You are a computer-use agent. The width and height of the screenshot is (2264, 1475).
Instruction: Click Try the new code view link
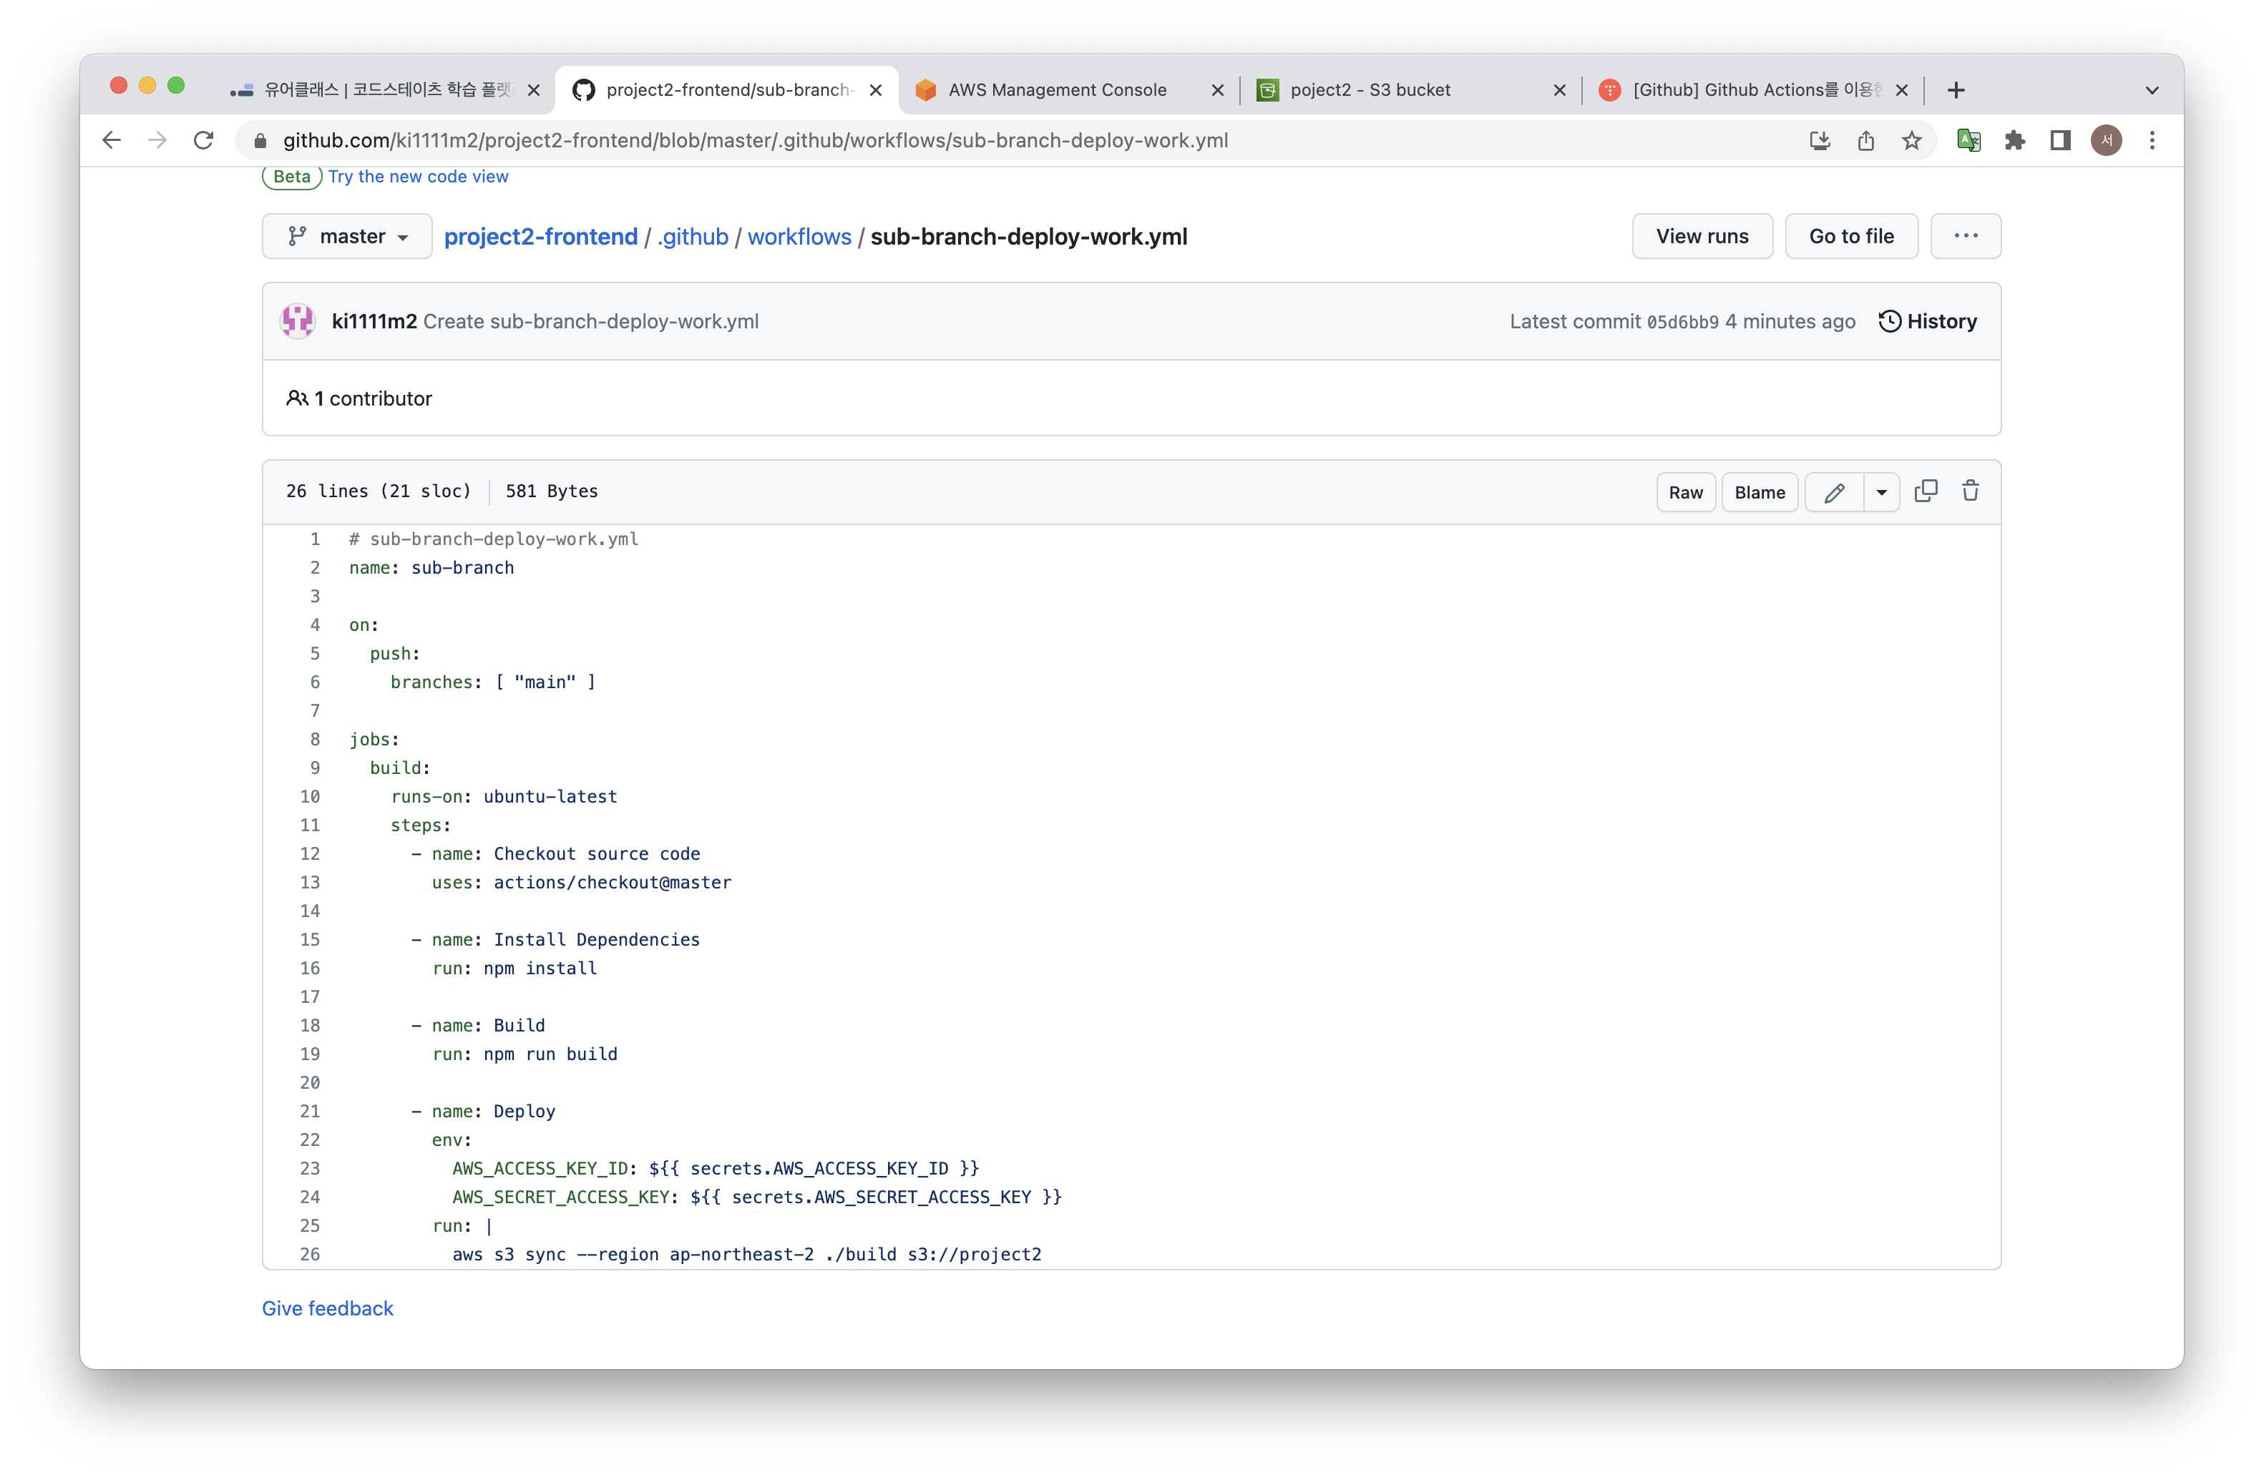coord(418,177)
